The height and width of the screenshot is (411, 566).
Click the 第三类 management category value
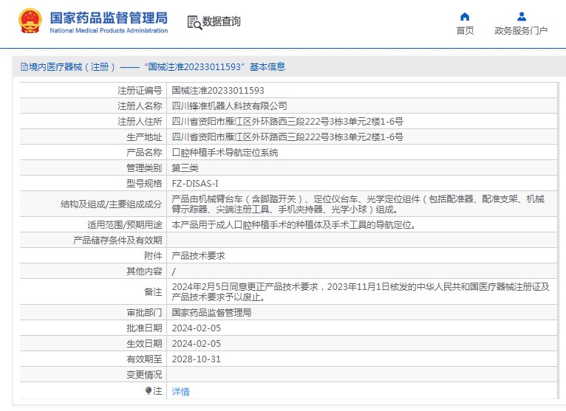185,168
